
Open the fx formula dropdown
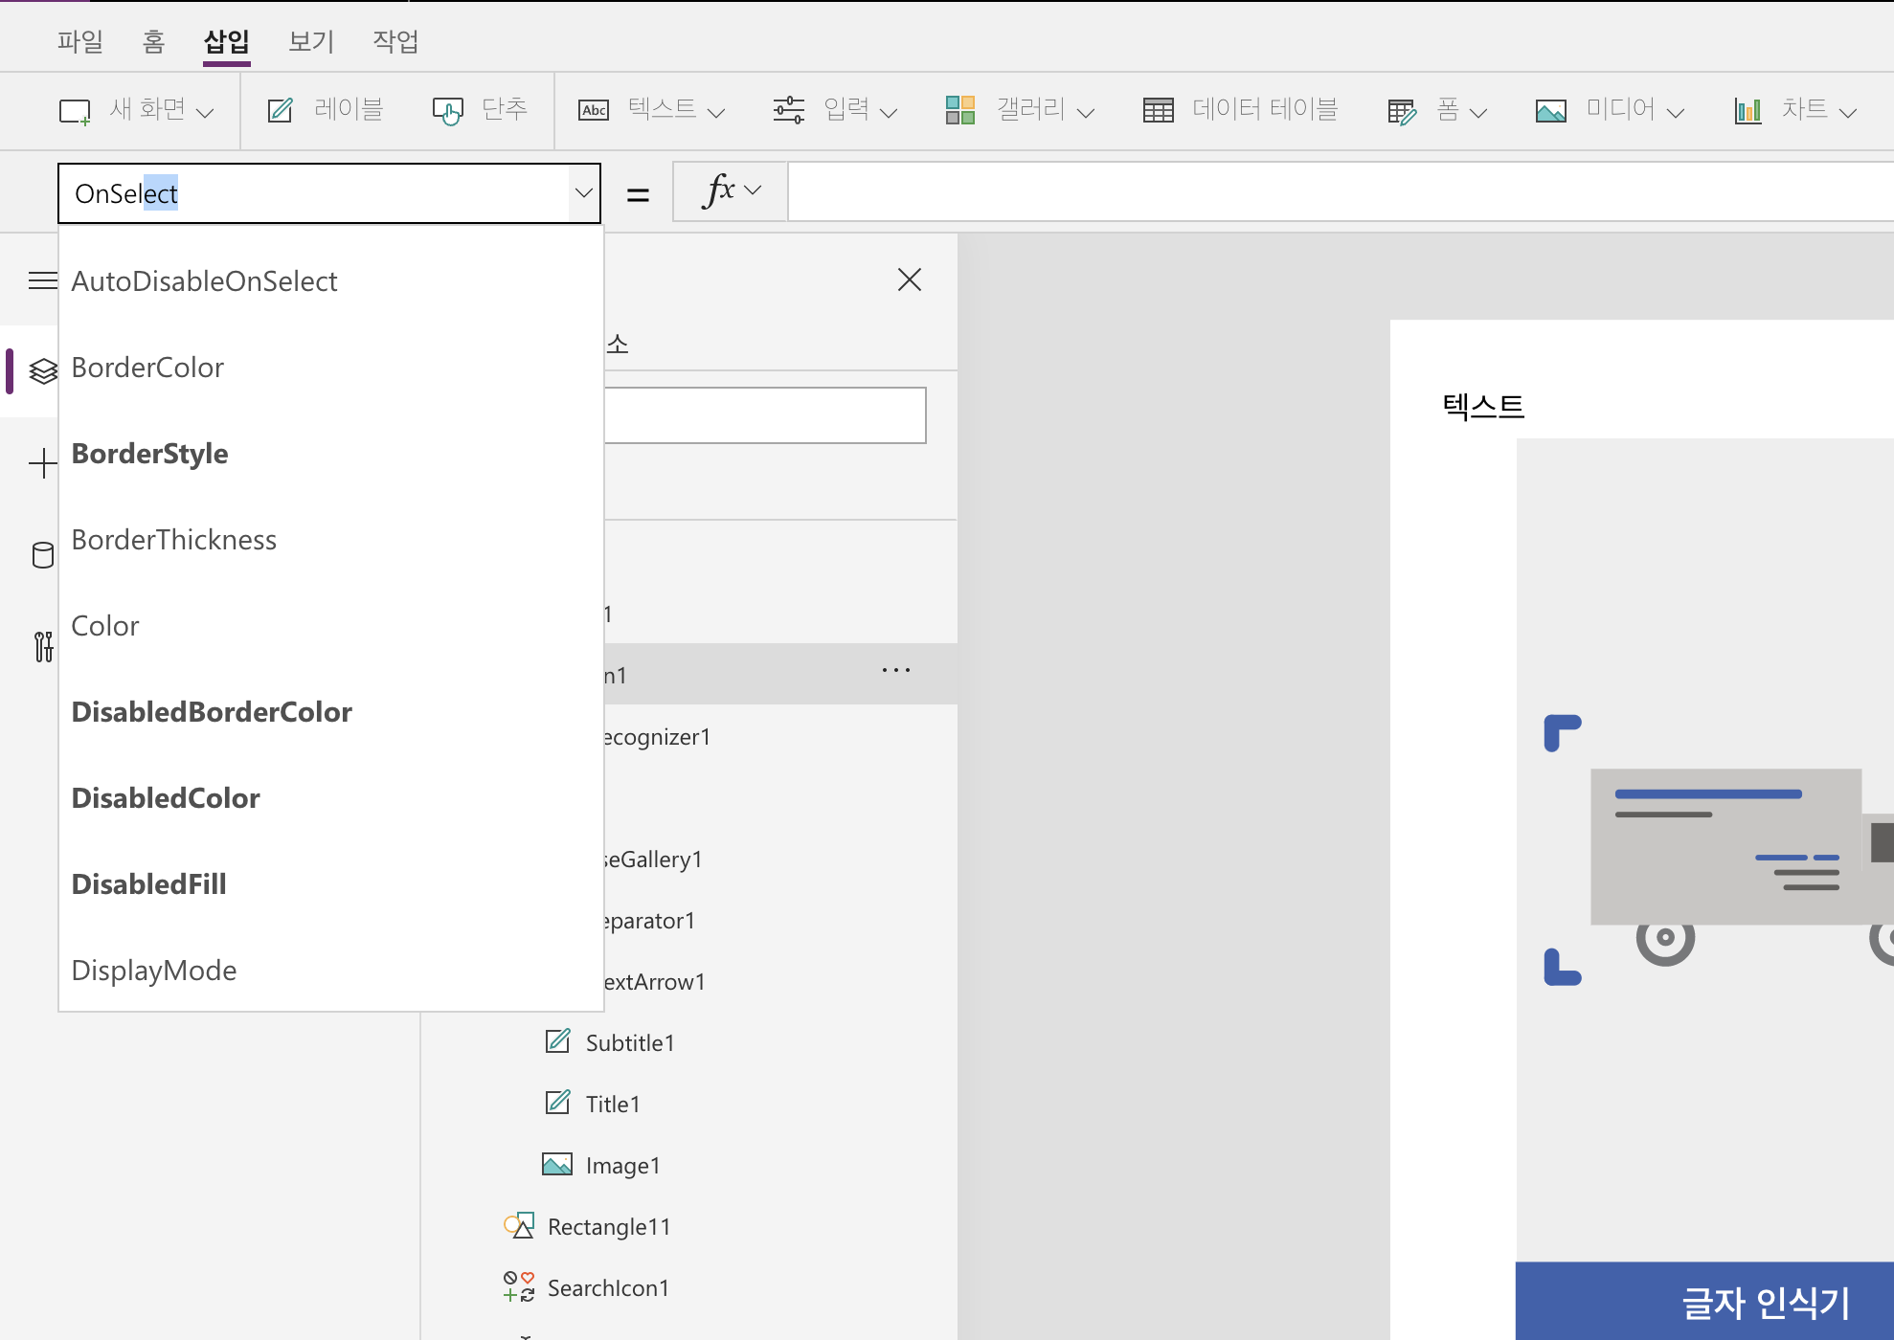pos(732,191)
